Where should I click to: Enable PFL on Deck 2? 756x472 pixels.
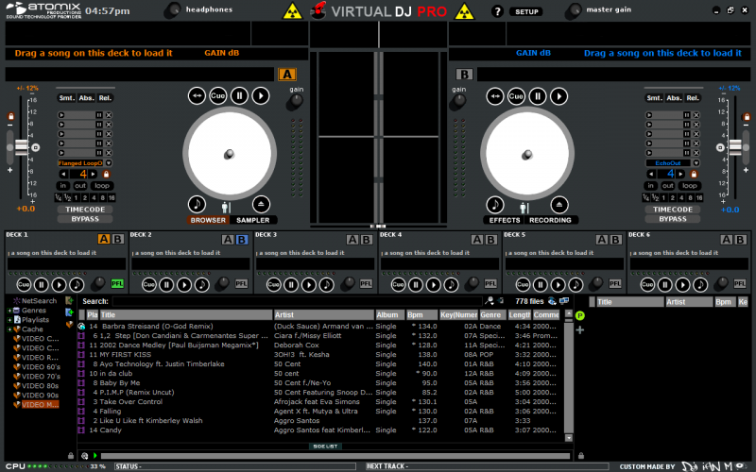pyautogui.click(x=241, y=284)
